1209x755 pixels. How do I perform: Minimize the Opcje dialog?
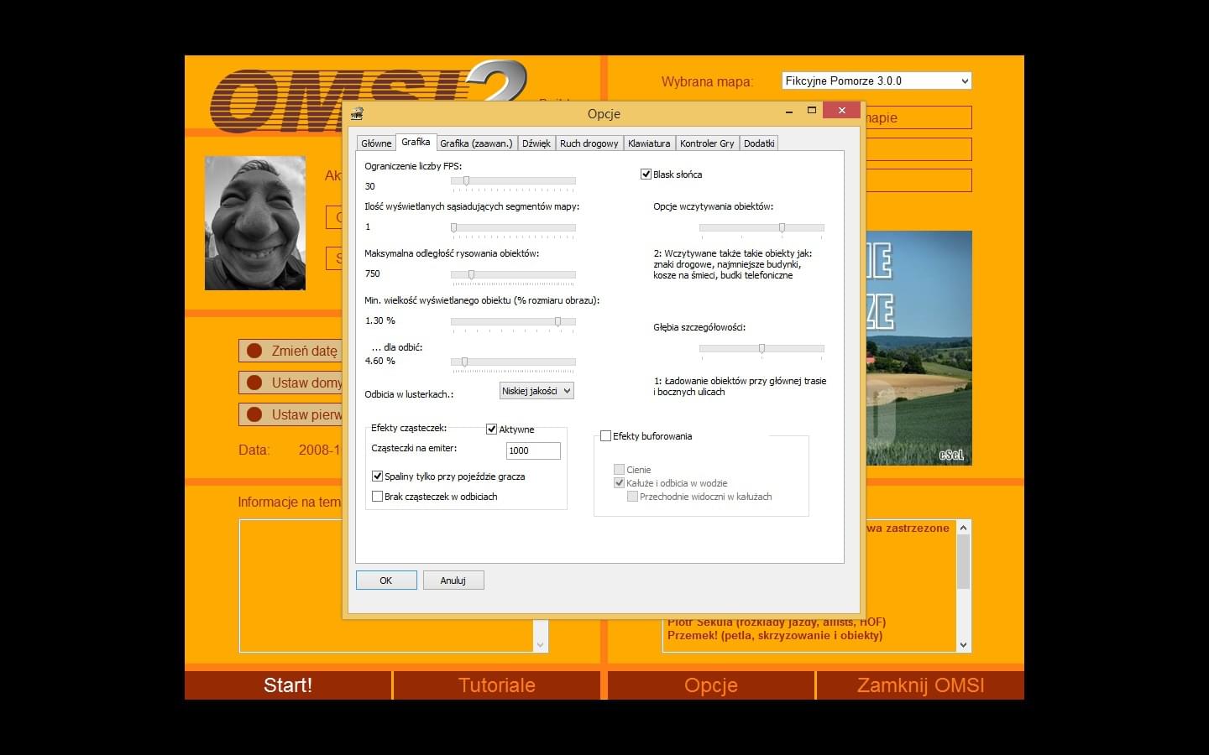click(789, 111)
